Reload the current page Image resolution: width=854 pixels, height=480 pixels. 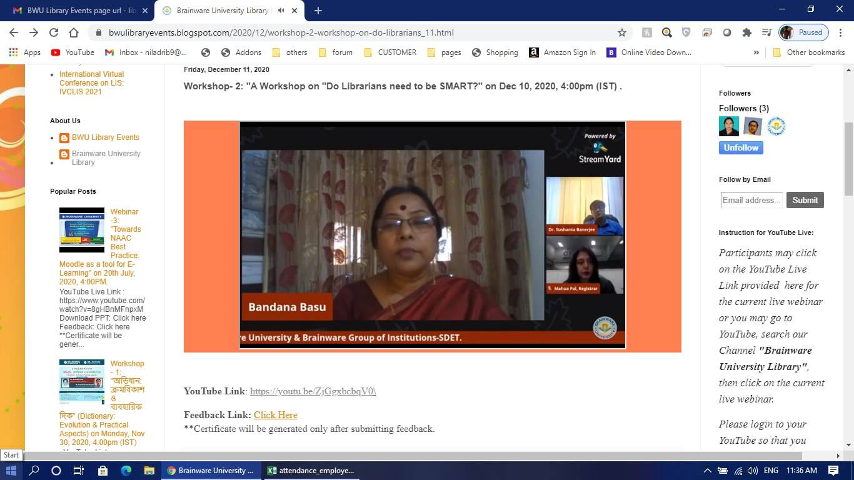coord(54,32)
